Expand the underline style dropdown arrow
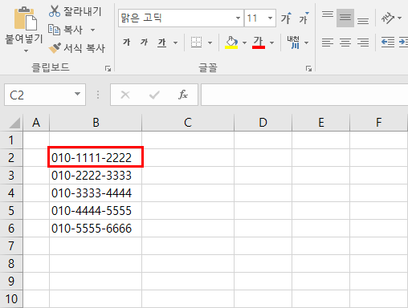 (175, 43)
